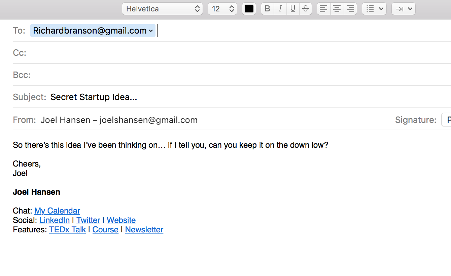Viewport: 451px width, 276px height.
Task: Toggle bold text formatting
Action: 268,9
